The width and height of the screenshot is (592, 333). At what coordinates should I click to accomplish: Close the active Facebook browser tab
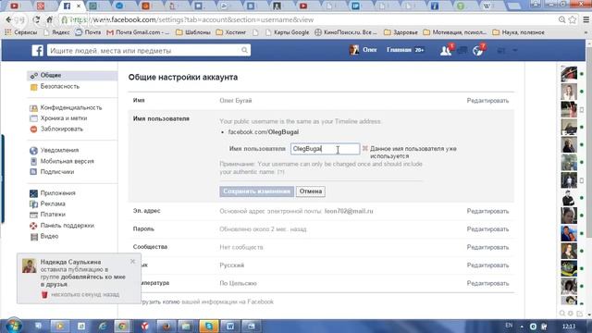pos(79,6)
